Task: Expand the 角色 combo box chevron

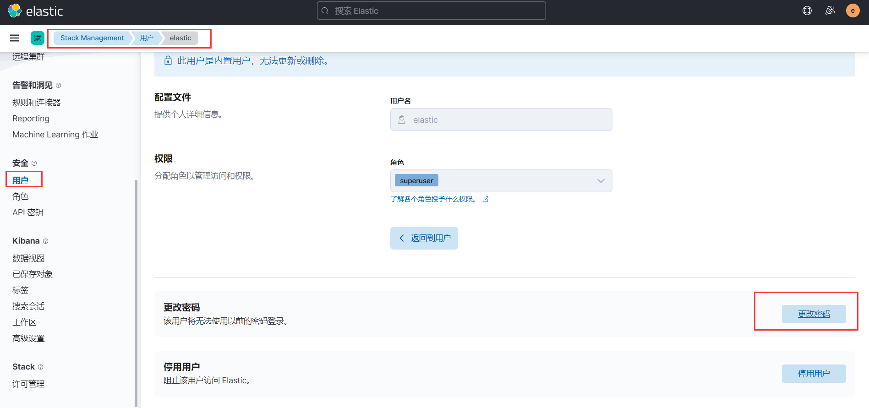Action: pyautogui.click(x=601, y=181)
